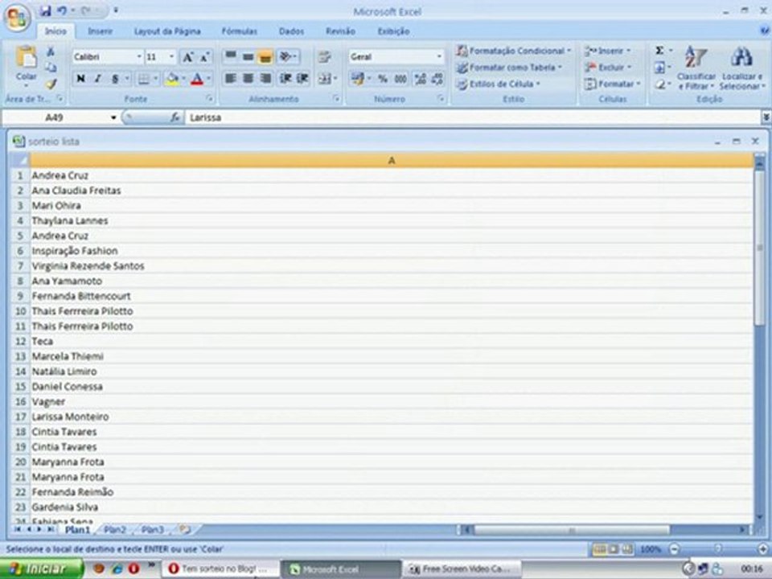The width and height of the screenshot is (772, 579).
Task: Click the formula bar containing Larissa
Action: coord(473,117)
